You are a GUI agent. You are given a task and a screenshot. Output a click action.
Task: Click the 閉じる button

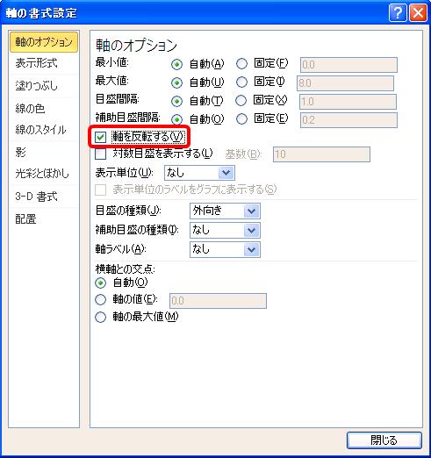(384, 440)
